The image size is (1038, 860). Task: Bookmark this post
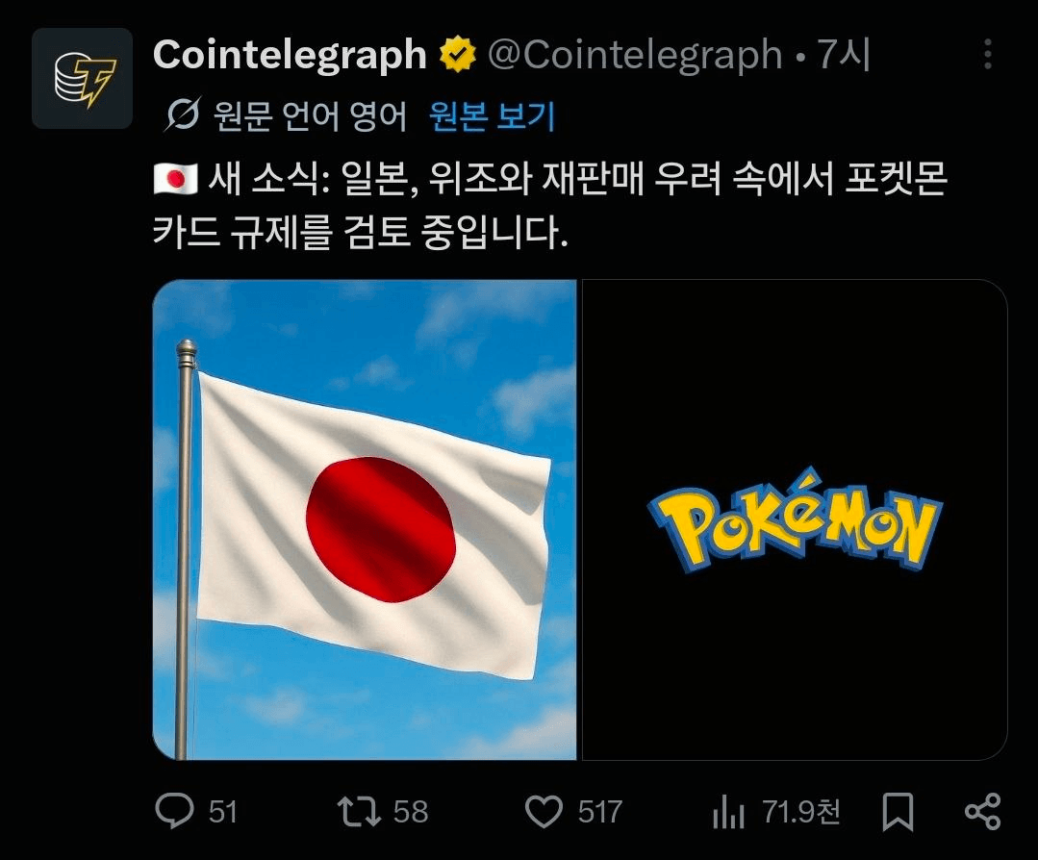[x=898, y=812]
